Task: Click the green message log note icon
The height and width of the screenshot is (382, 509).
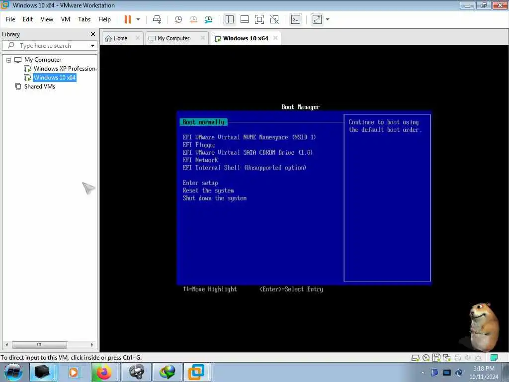Action: 494,358
